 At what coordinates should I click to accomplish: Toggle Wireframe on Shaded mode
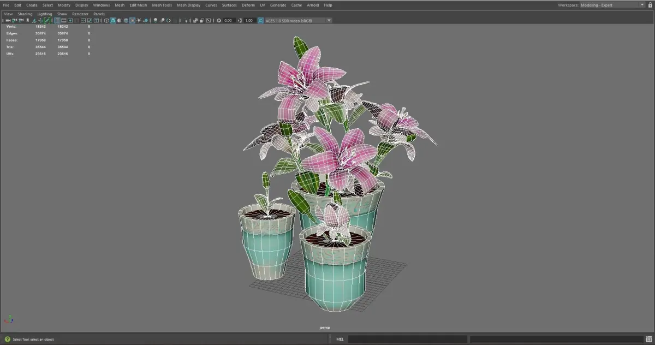coord(126,20)
